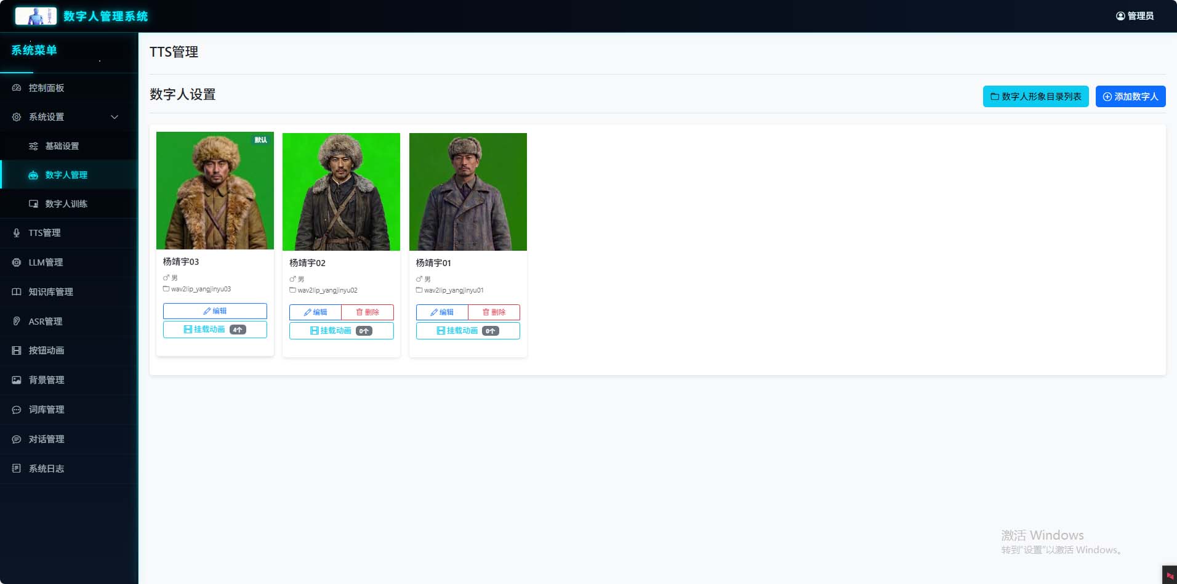Screen dimensions: 1177x584
Task: Open 词库管理 in the sidebar
Action: click(46, 410)
